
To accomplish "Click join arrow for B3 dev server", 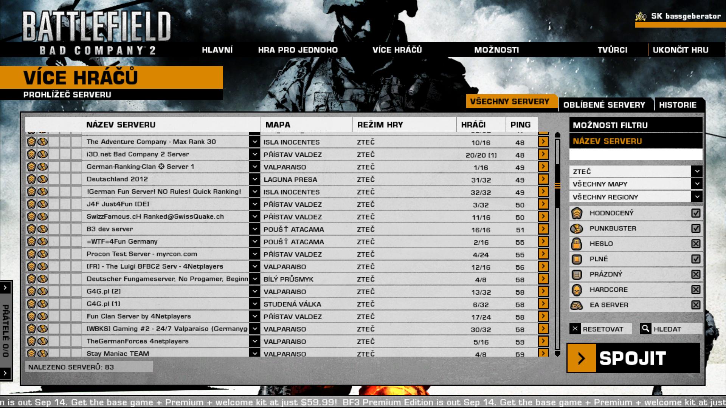I will click(543, 229).
